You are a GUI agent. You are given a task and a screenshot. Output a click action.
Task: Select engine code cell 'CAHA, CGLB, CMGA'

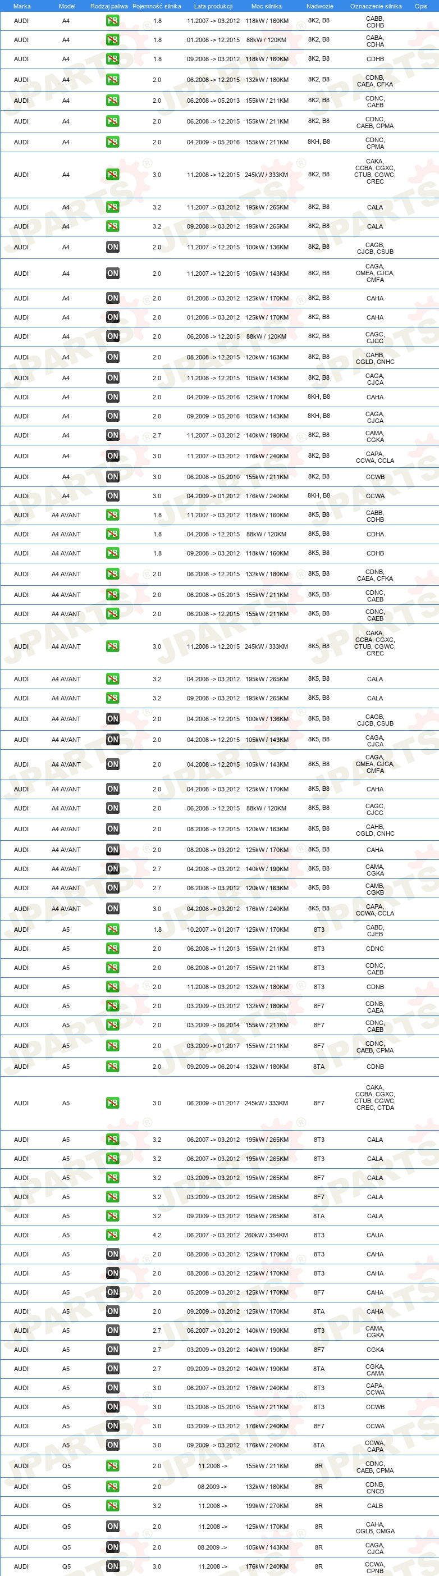375,1528
